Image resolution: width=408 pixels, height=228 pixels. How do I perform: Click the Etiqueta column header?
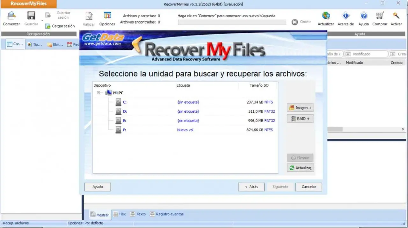(183, 85)
